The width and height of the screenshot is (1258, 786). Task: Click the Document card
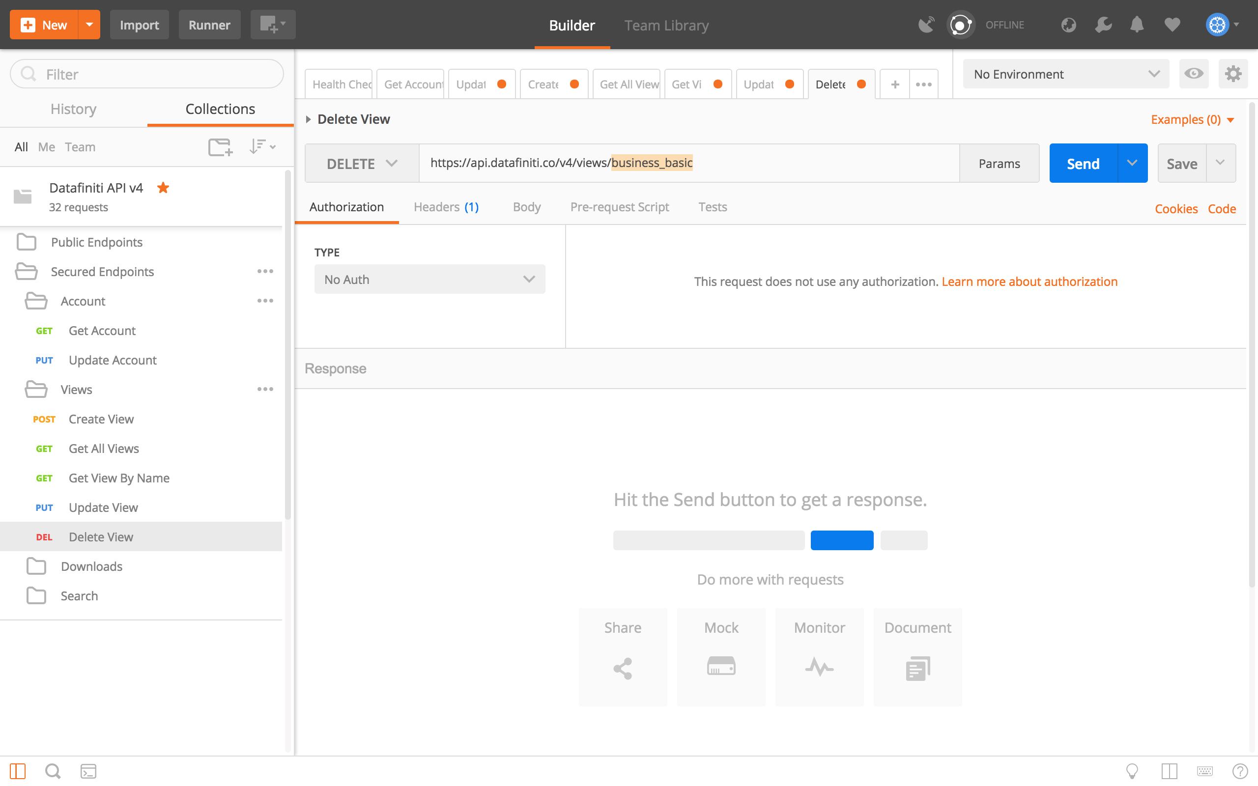[917, 657]
